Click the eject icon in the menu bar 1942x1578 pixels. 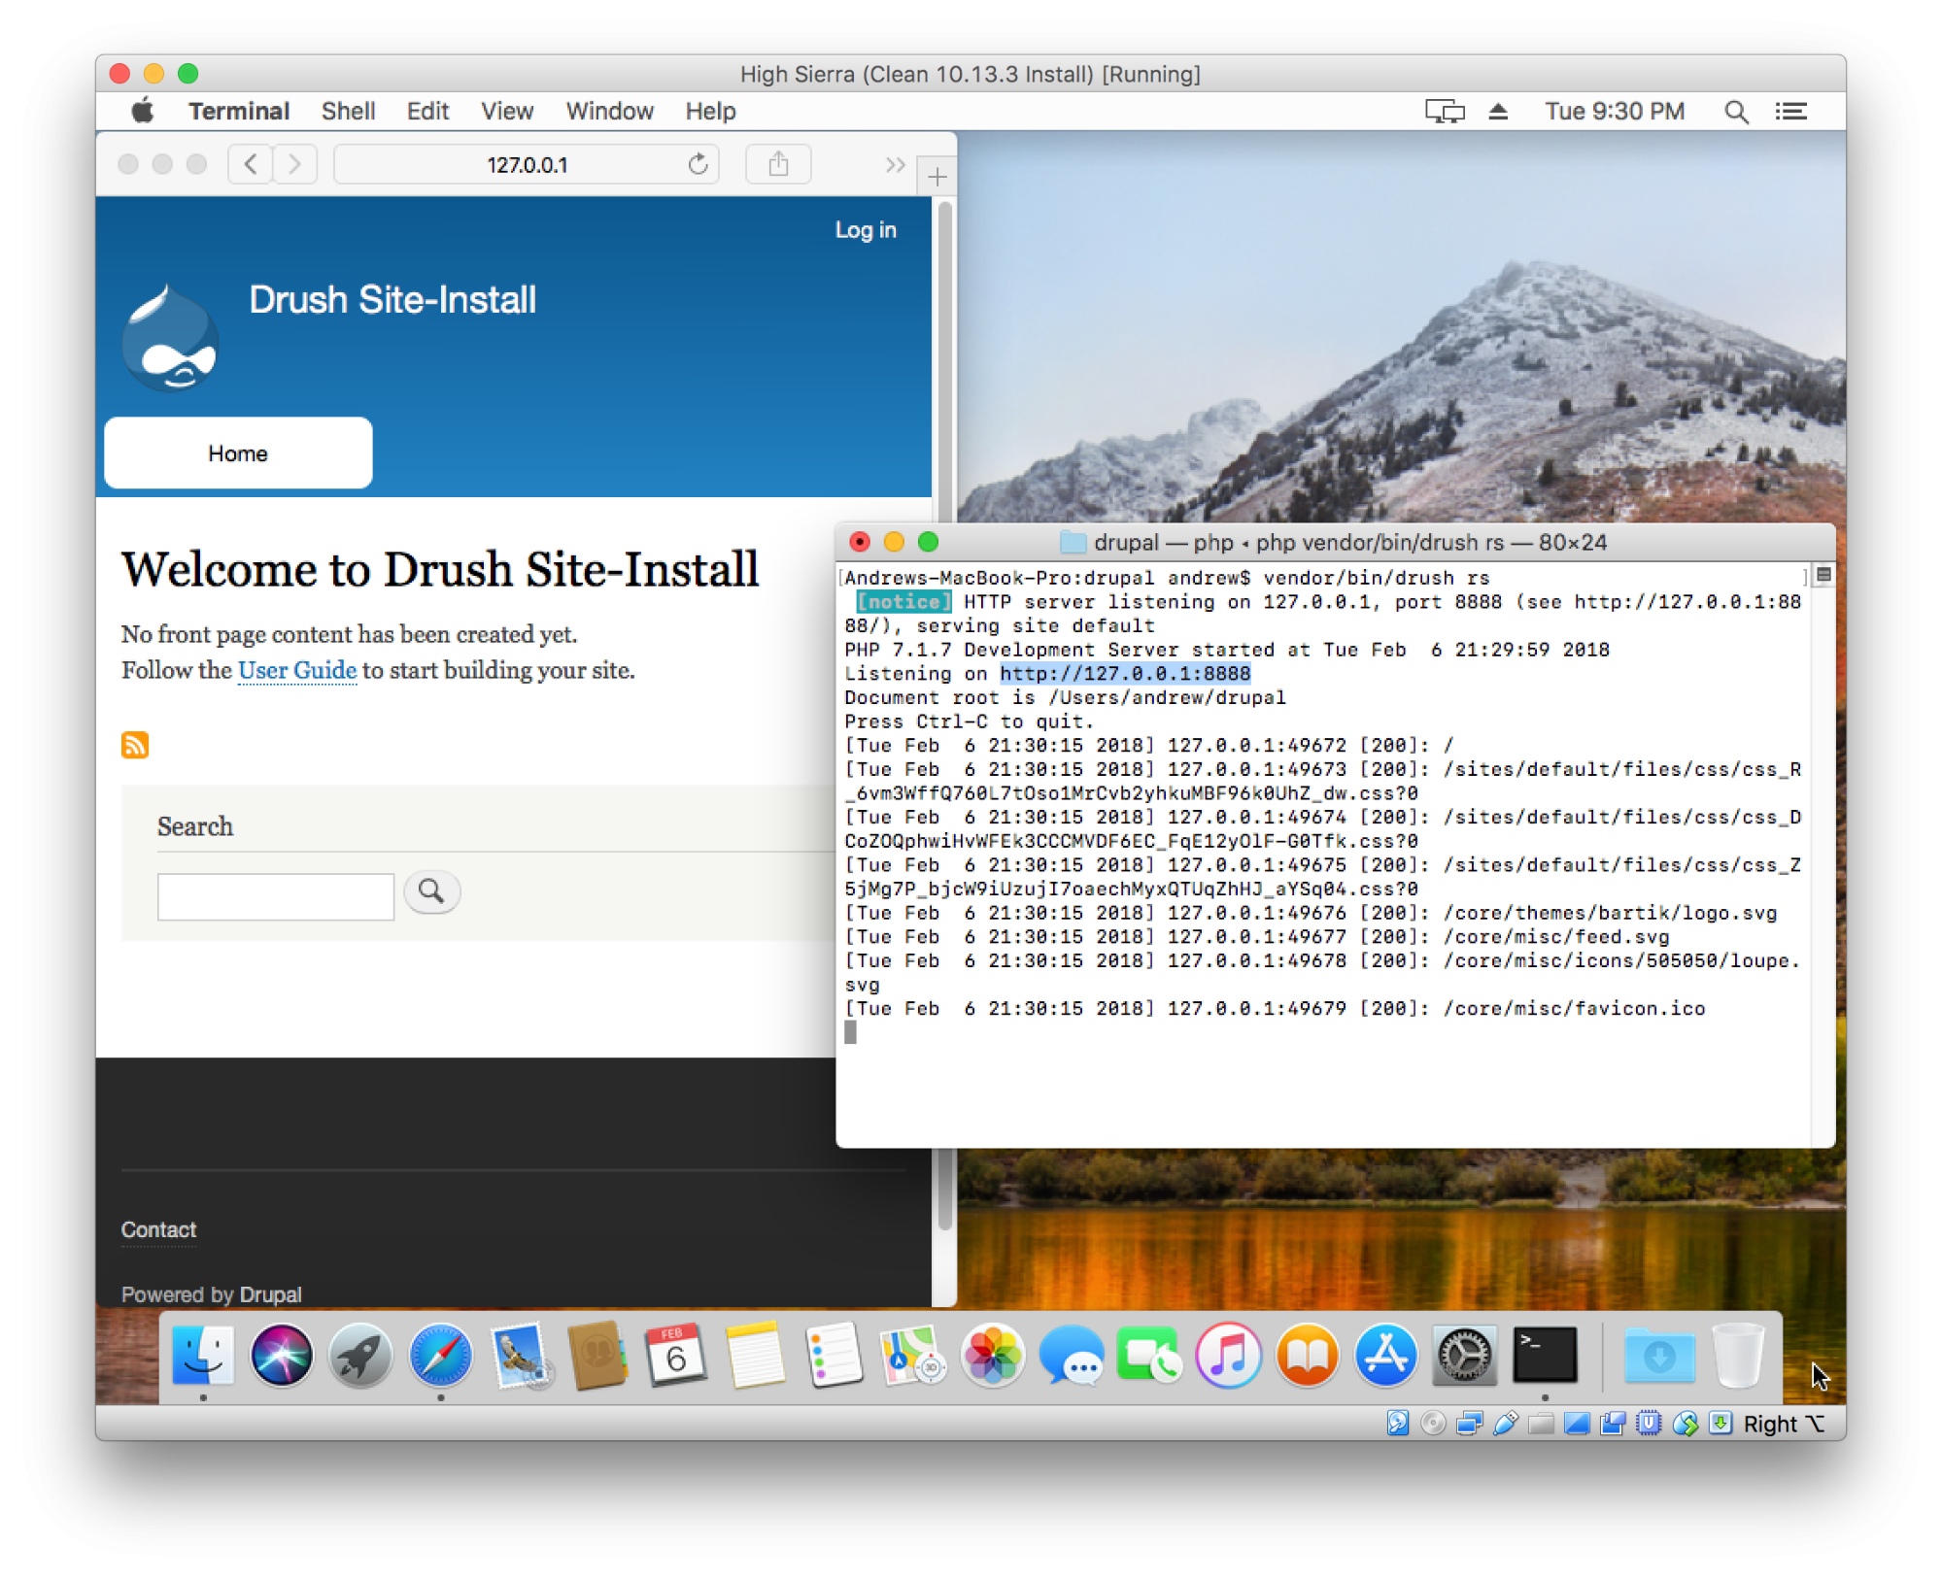pyautogui.click(x=1497, y=111)
